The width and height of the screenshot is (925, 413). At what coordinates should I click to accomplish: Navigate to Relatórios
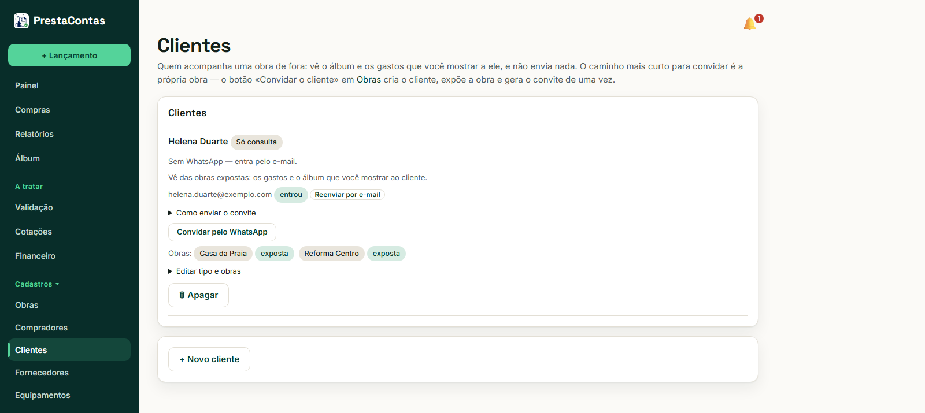click(x=69, y=134)
